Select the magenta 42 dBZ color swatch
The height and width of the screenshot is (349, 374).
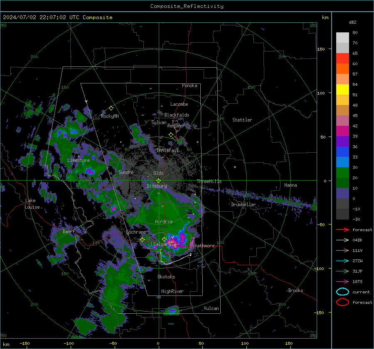[342, 131]
